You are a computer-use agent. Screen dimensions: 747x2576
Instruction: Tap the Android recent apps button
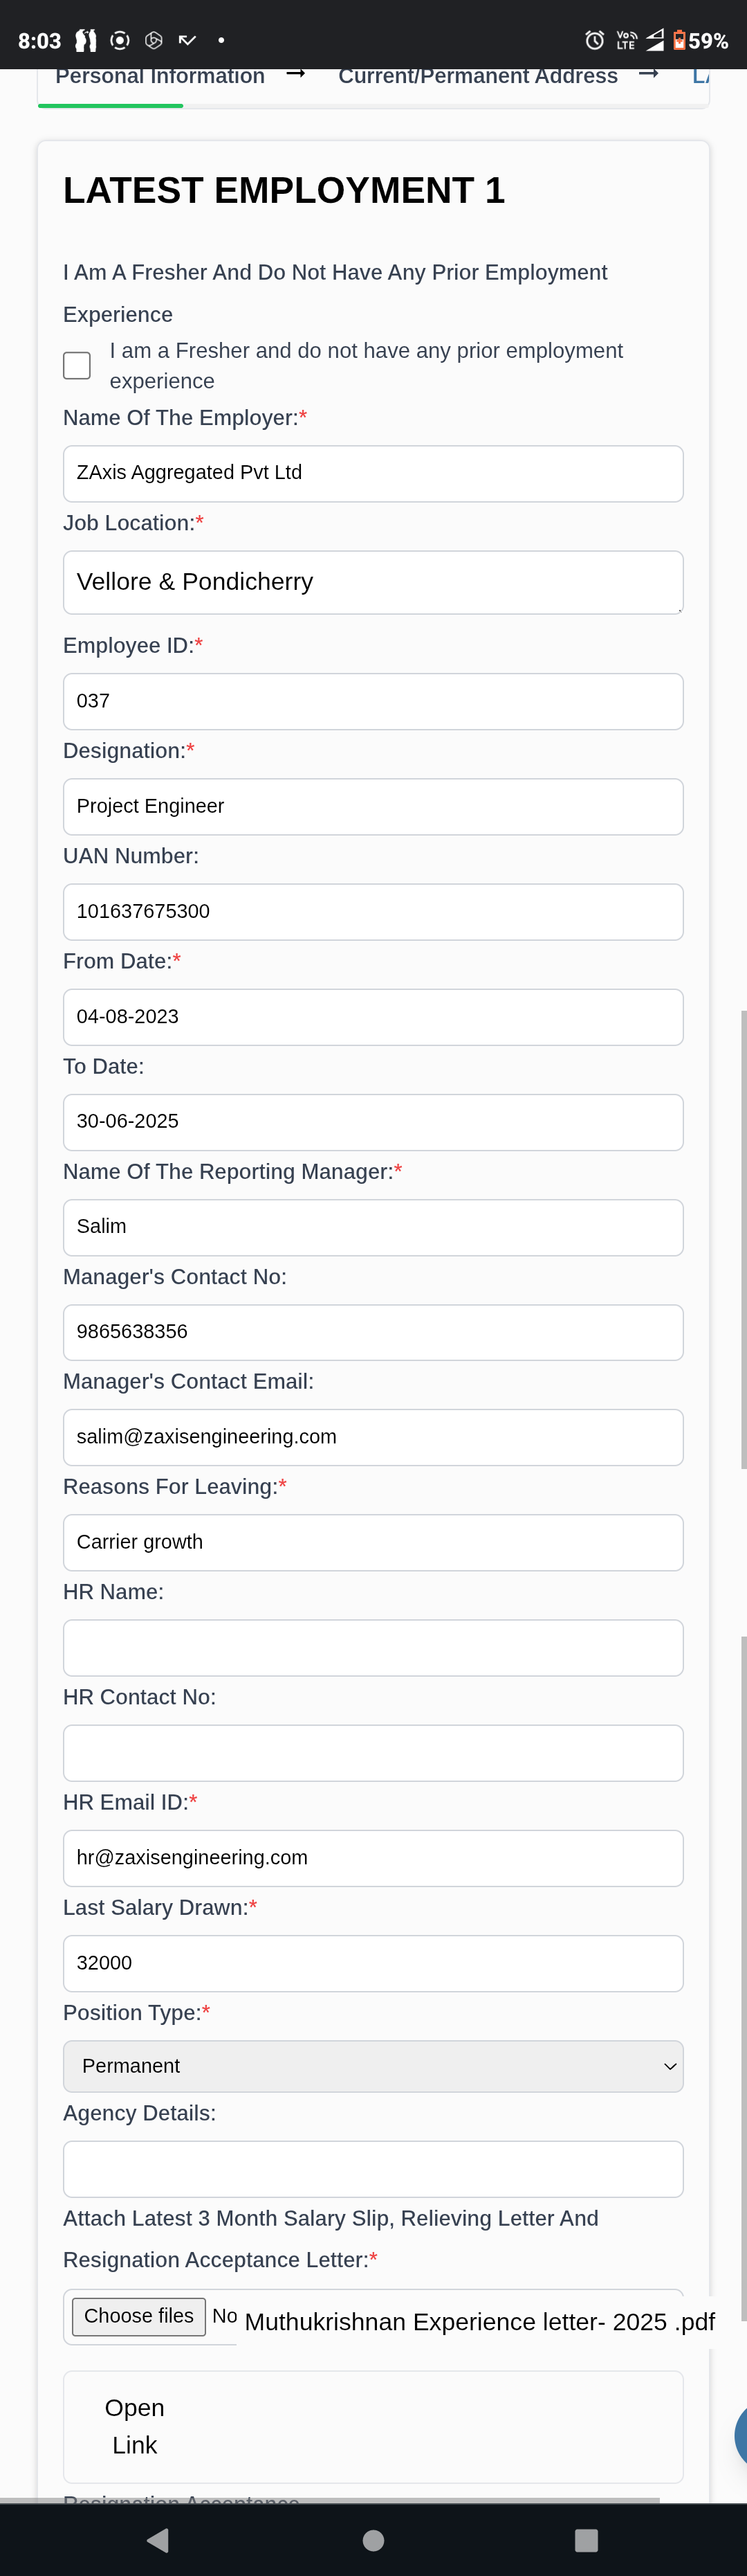(587, 2539)
